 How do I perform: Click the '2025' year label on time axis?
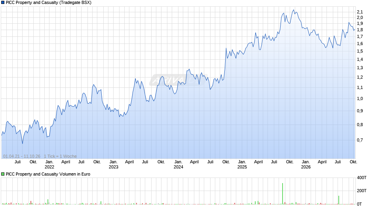[x=242, y=167]
